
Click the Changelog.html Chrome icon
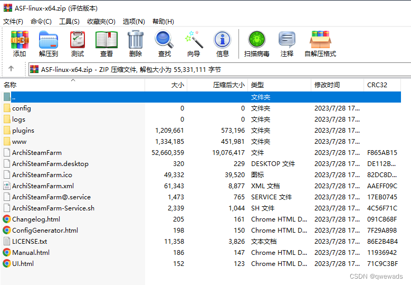click(7, 219)
